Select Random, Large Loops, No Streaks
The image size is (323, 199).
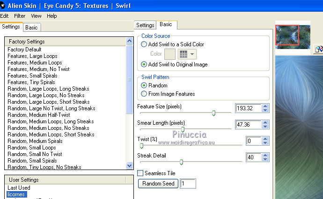tap(46, 95)
